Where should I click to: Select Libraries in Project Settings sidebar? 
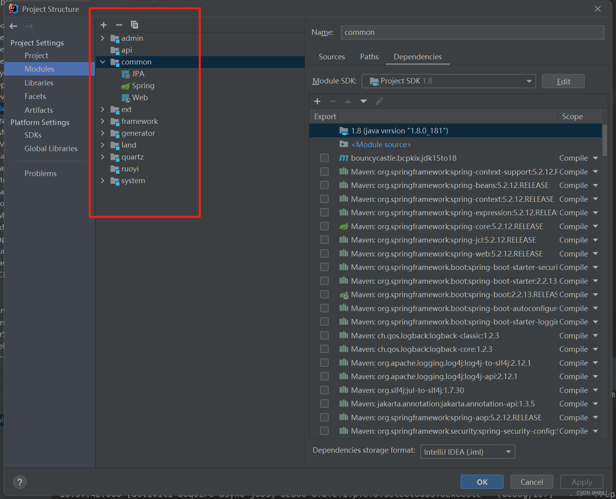click(x=39, y=83)
